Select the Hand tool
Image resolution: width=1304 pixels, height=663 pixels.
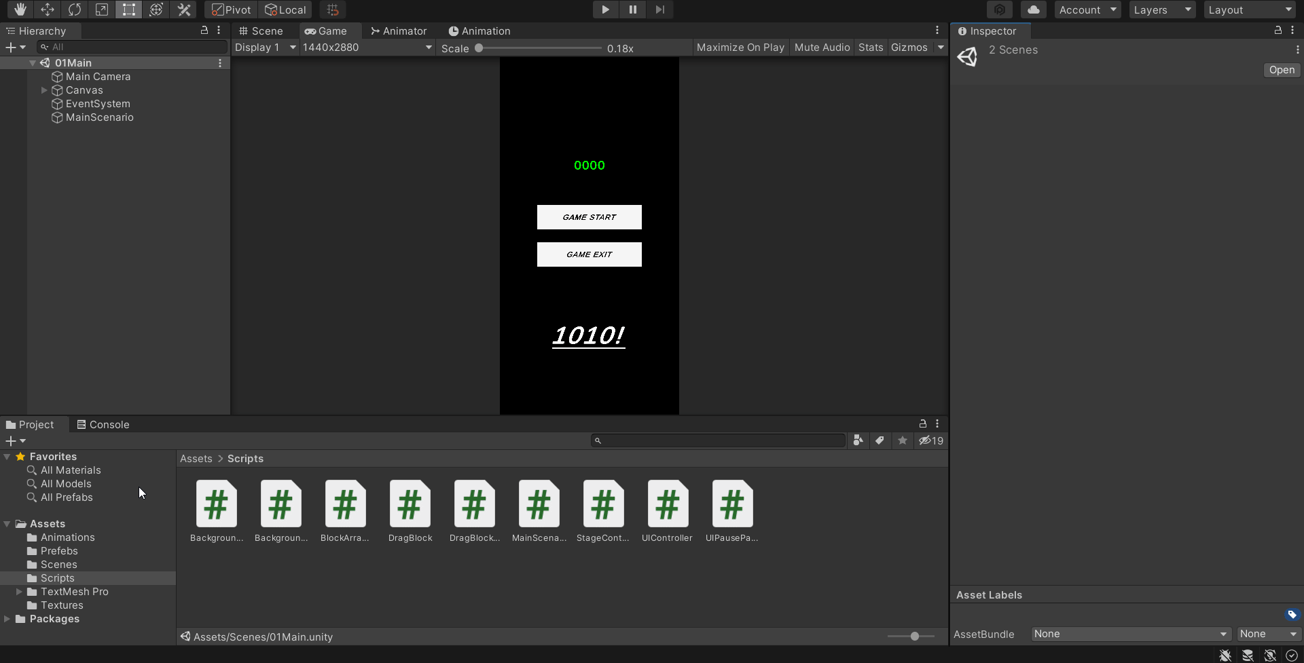(19, 10)
